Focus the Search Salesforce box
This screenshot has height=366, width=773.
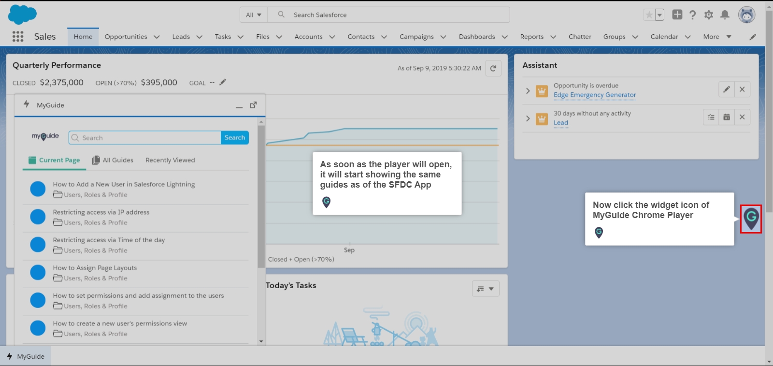tap(389, 15)
